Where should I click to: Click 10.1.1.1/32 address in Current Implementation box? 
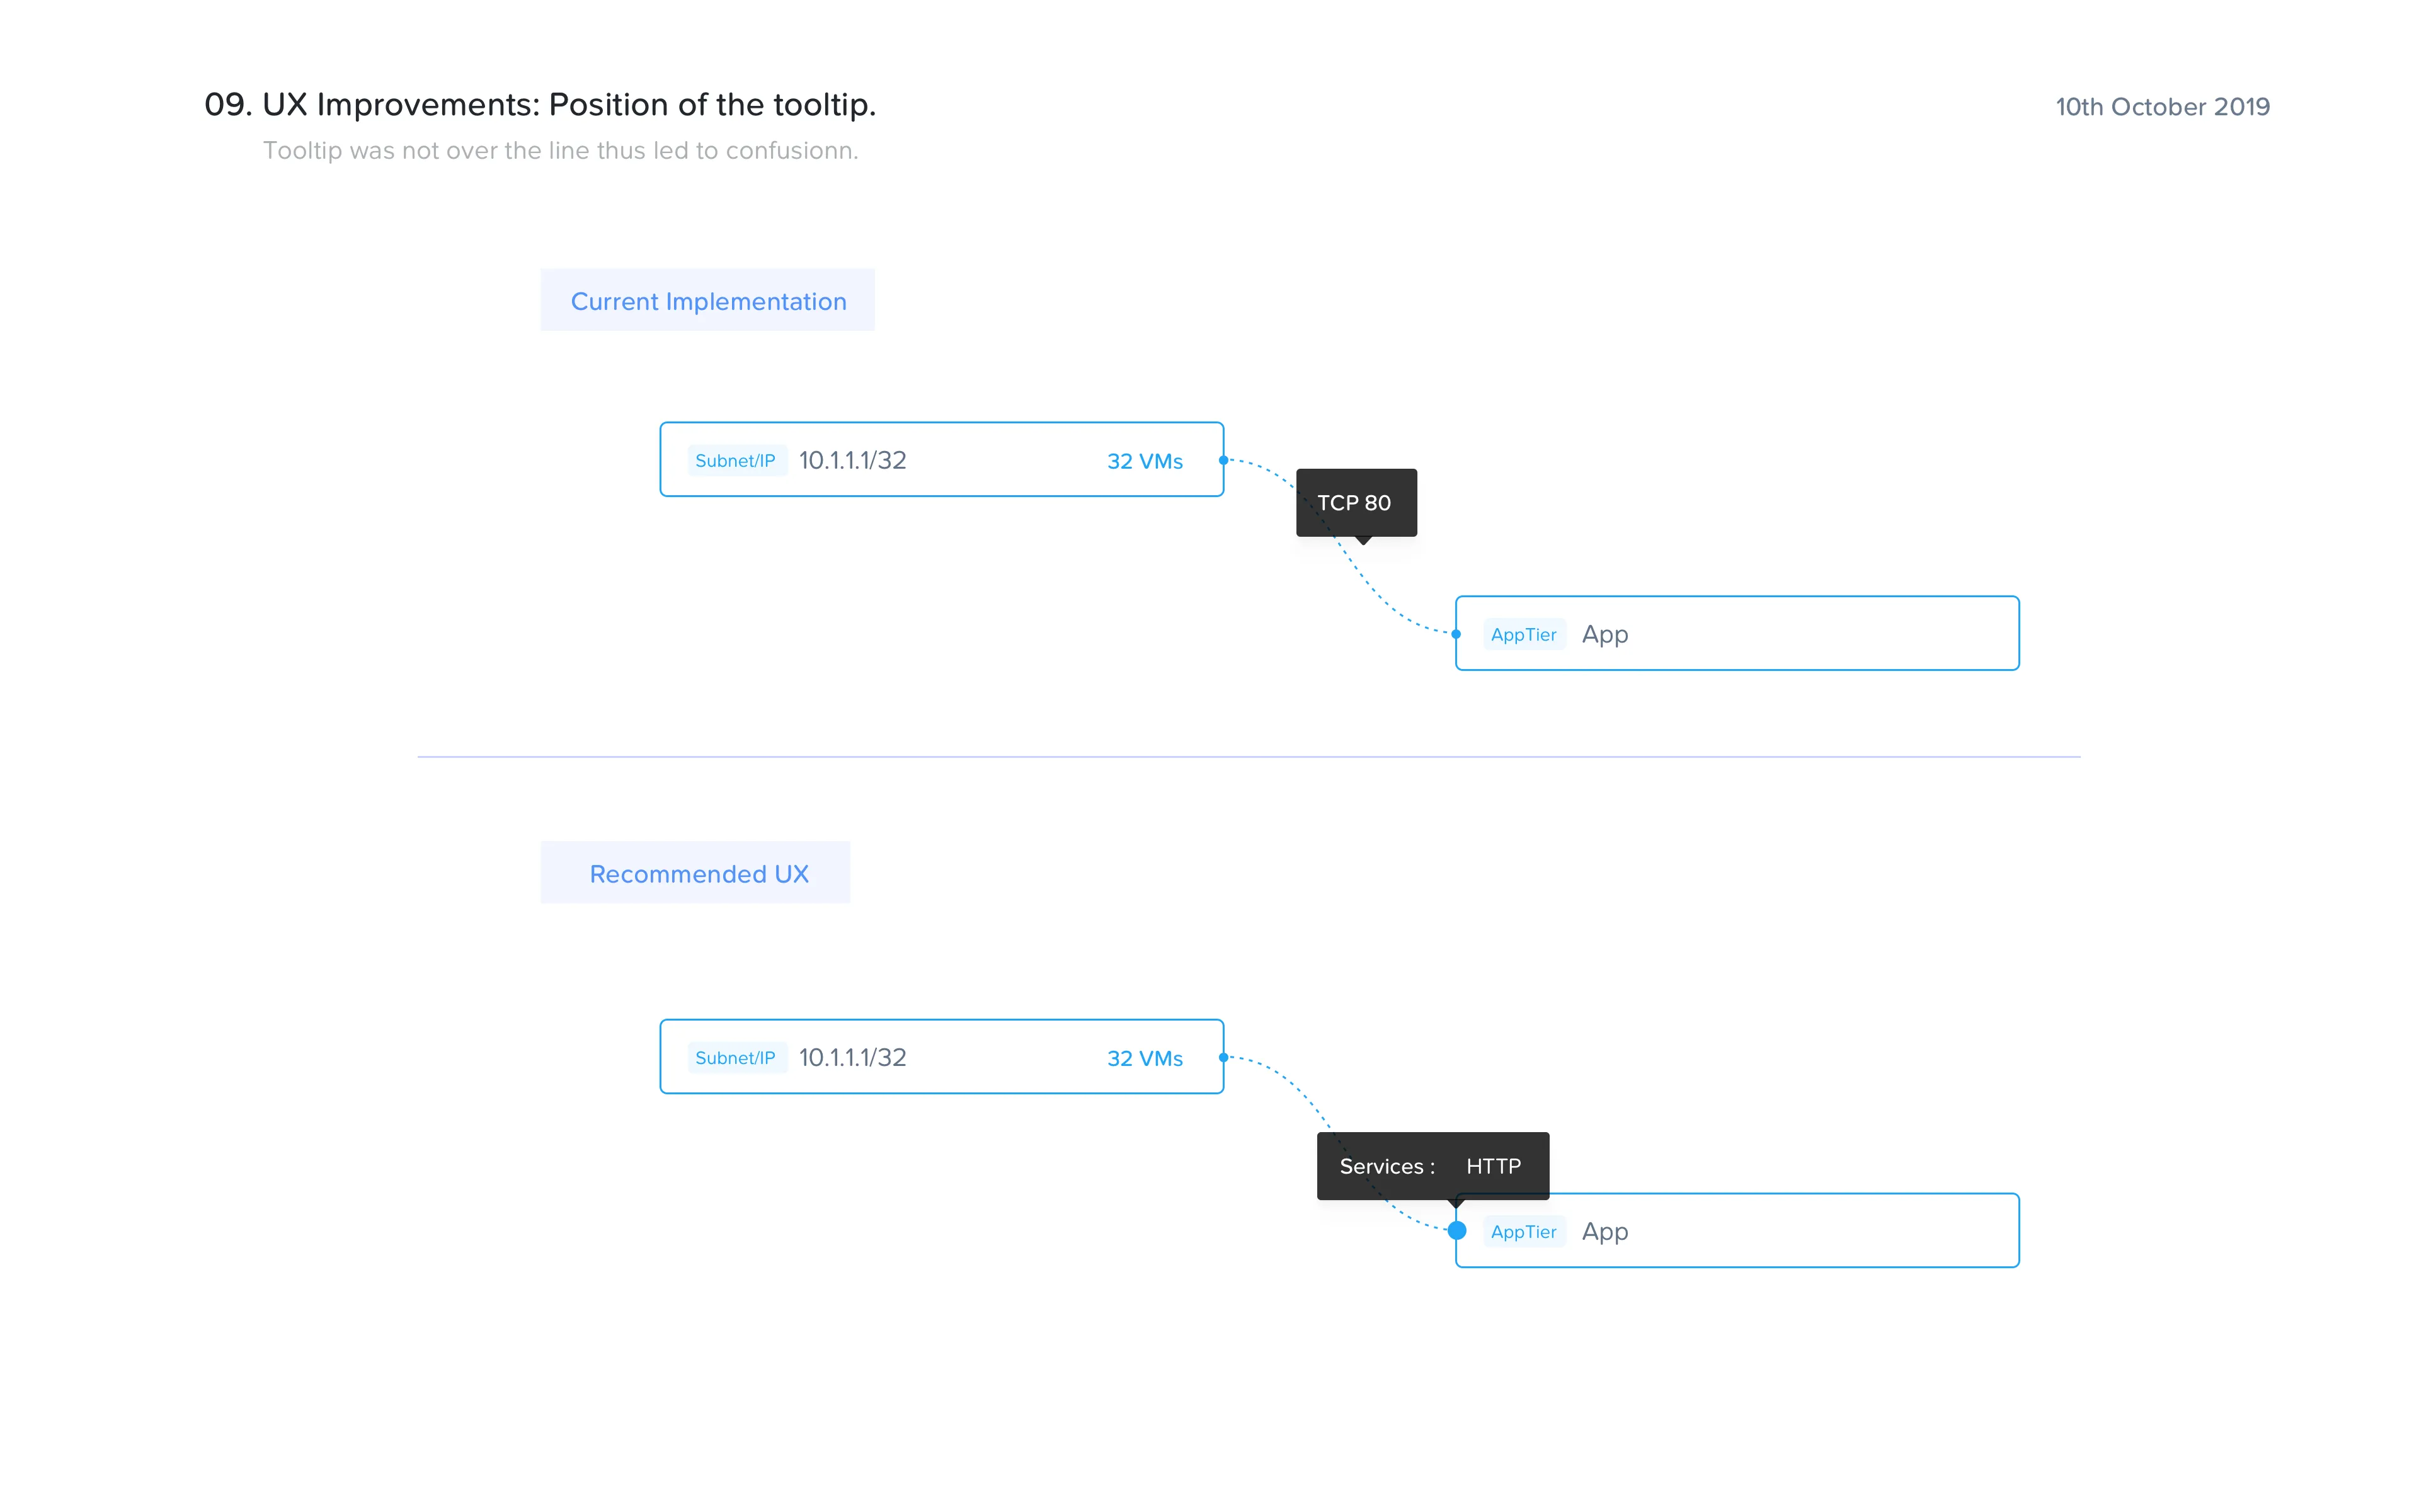pos(853,461)
